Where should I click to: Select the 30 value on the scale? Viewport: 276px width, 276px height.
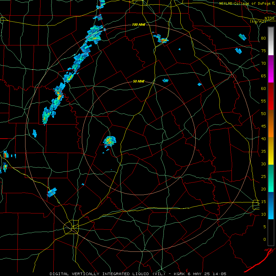[x=263, y=164]
